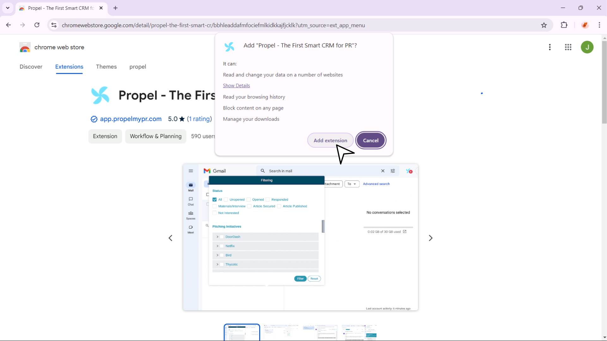
Task: Open Gmail search filter options icon
Action: click(393, 171)
